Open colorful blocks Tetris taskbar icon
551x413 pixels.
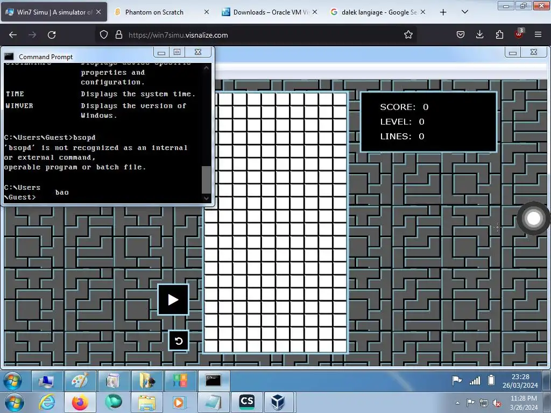[180, 381]
